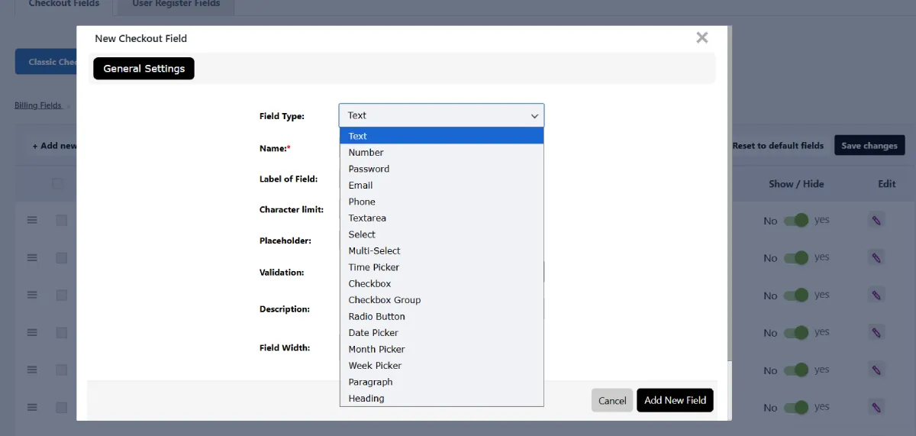Grab the drag handle of first field row
The image size is (916, 436).
(32, 220)
